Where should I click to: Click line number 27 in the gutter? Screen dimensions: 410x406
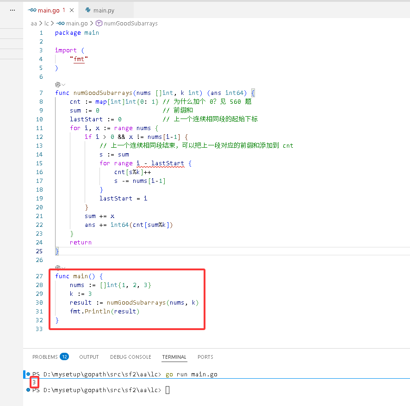point(39,276)
